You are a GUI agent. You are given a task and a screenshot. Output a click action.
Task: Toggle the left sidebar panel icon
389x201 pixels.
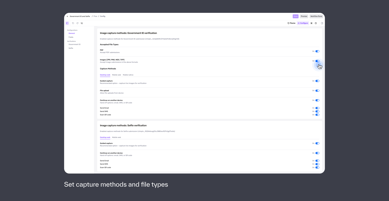coord(67,23)
